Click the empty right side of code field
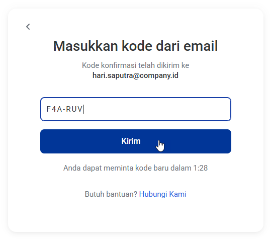 click(173, 109)
